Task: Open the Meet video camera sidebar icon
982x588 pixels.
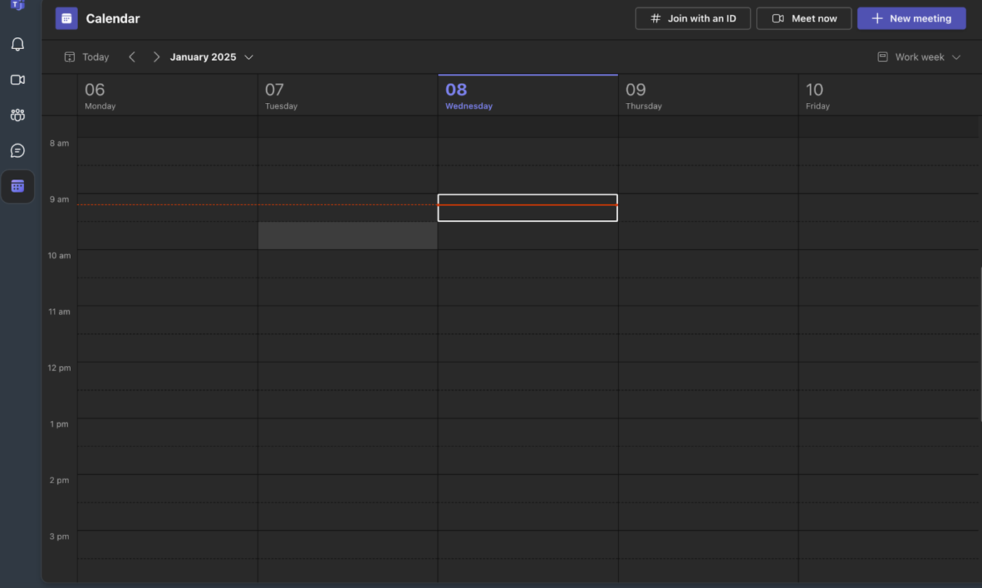Action: pyautogui.click(x=18, y=80)
